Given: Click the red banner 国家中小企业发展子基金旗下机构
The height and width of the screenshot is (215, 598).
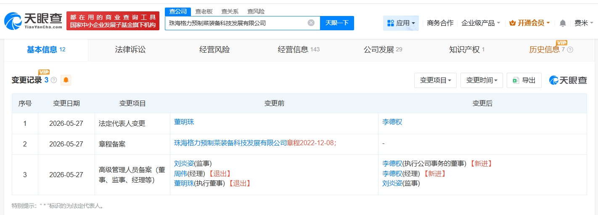Looking at the screenshot, I should click(113, 25).
